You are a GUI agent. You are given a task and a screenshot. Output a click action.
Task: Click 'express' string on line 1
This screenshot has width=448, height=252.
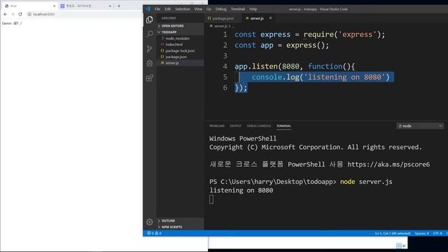coord(357,34)
